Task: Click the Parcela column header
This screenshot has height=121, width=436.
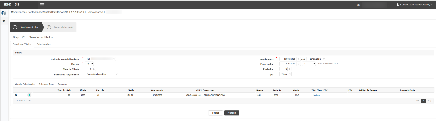Action: coord(100,90)
